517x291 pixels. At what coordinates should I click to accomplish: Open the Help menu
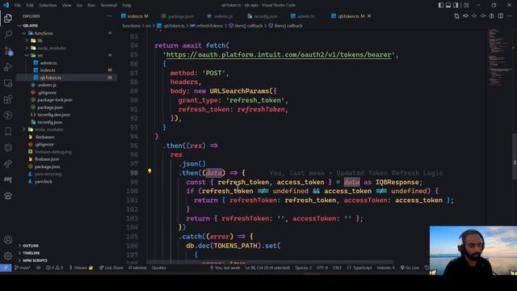point(127,6)
